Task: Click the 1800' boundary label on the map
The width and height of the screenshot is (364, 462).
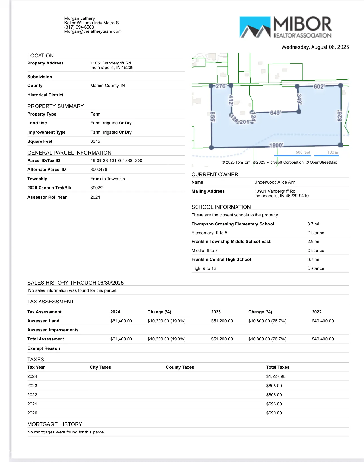Action: (x=276, y=145)
